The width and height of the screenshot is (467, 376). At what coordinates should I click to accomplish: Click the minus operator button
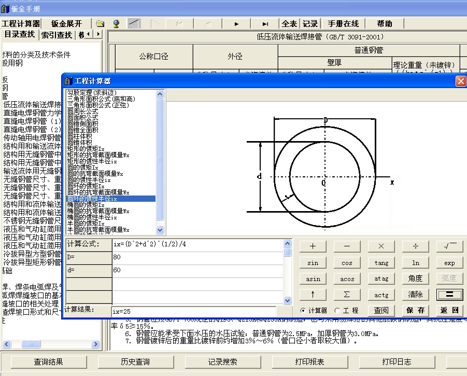point(347,246)
